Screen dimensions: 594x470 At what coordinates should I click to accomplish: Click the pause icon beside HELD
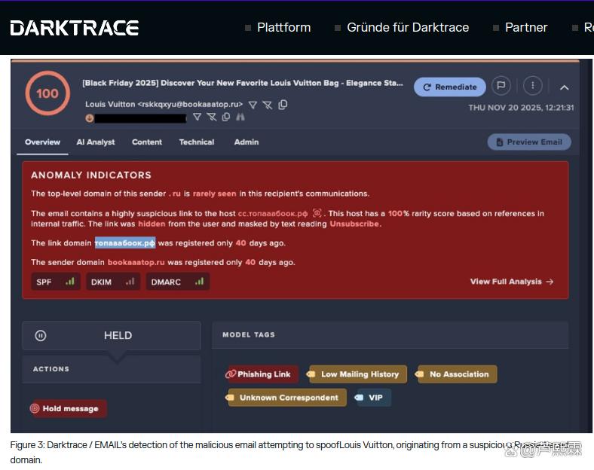click(41, 336)
